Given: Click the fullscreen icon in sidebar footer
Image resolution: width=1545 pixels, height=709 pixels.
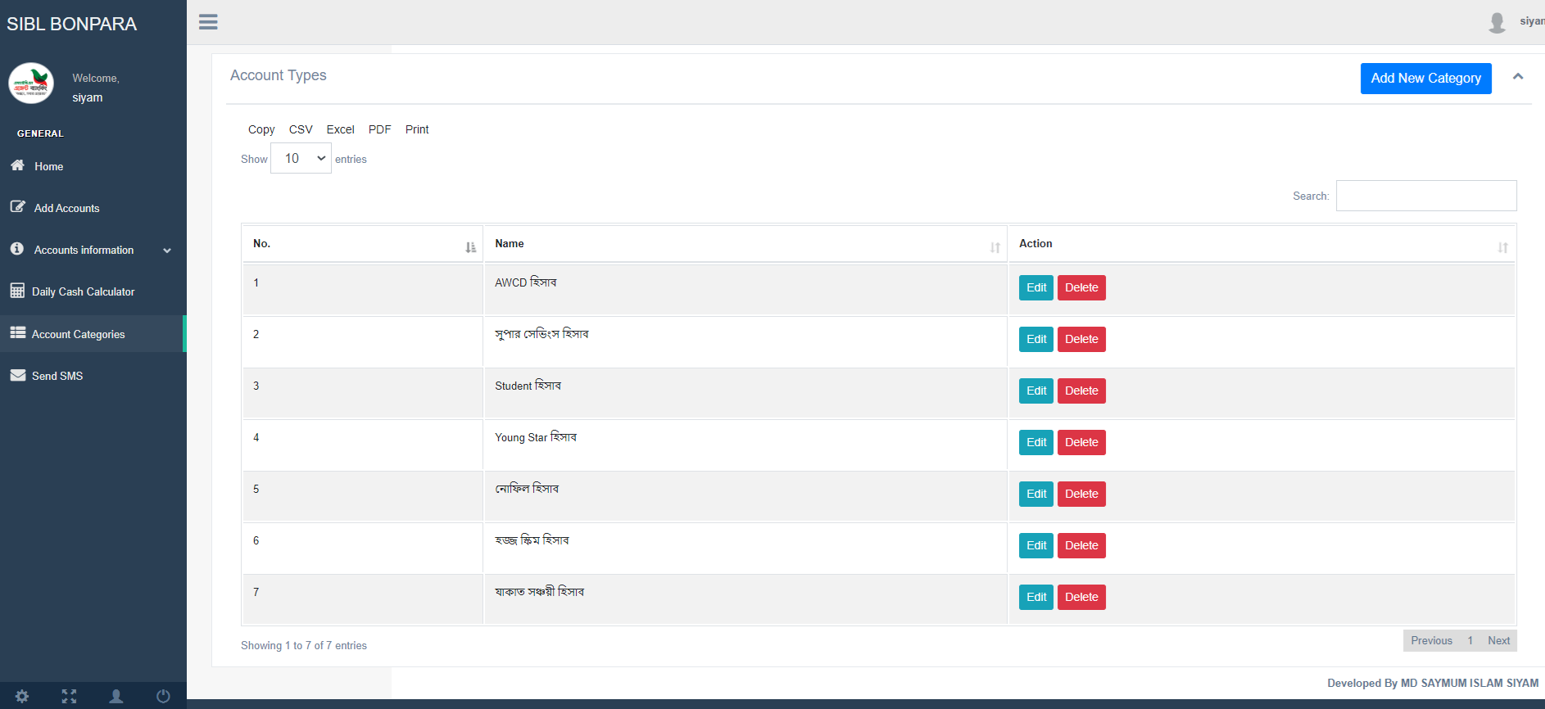Looking at the screenshot, I should 70,696.
